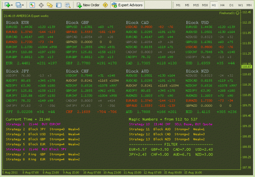Launch the Strategy Tester magnifier icon

(68, 5)
